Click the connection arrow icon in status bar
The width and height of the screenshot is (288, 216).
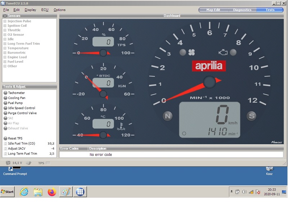(x=28, y=163)
